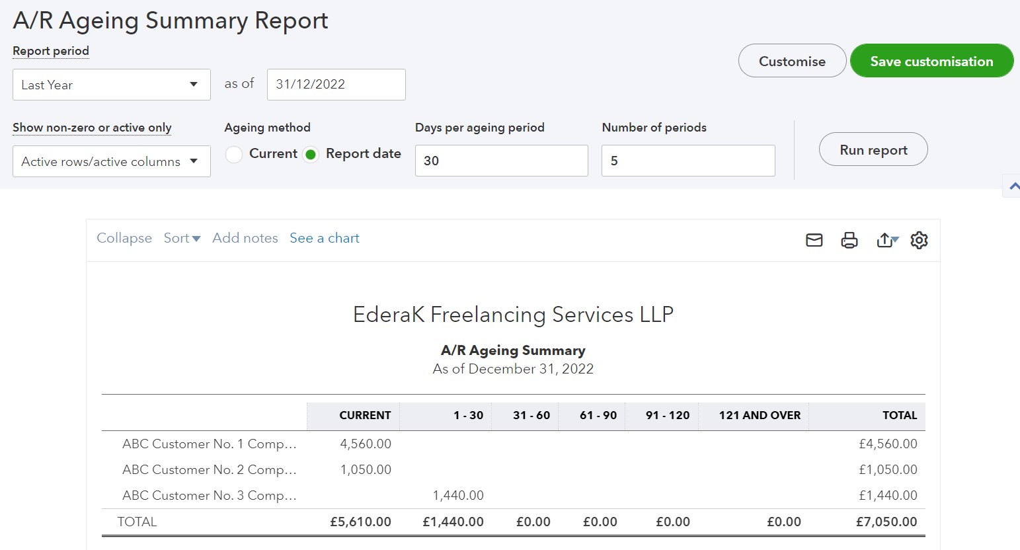
Task: Click the Number of periods field
Action: point(687,161)
